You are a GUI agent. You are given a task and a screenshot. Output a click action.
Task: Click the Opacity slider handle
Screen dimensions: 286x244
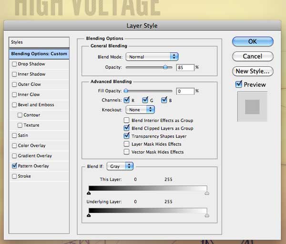point(165,67)
